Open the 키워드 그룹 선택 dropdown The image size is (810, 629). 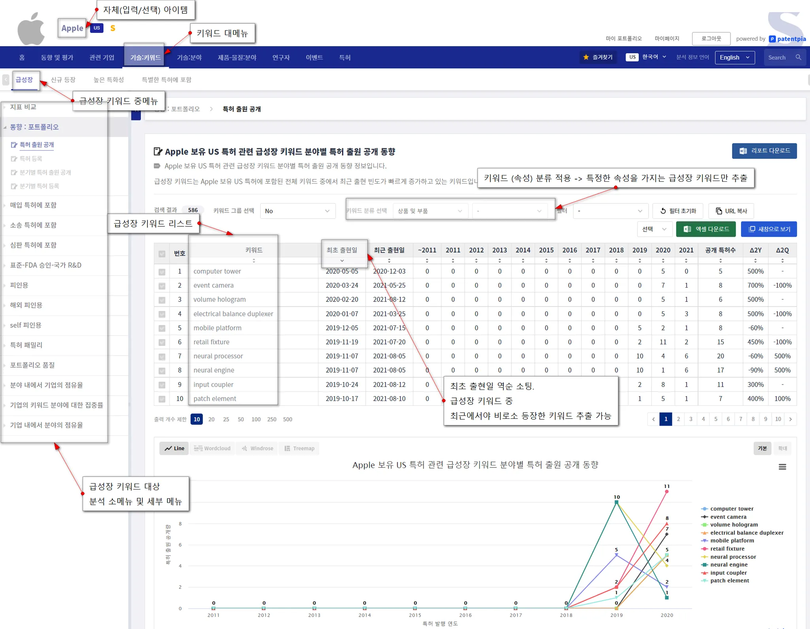point(297,211)
